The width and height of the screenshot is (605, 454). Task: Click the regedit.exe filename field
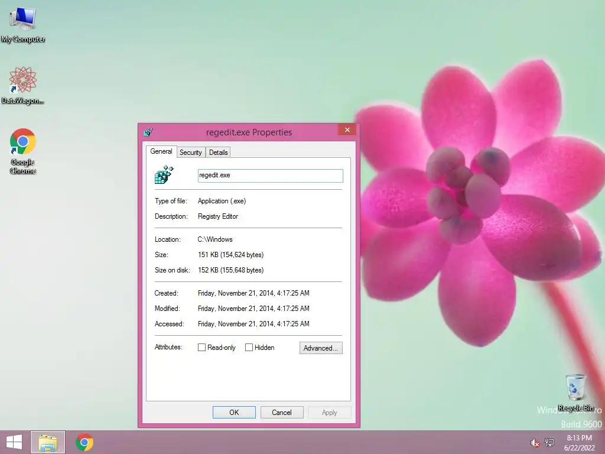point(270,175)
